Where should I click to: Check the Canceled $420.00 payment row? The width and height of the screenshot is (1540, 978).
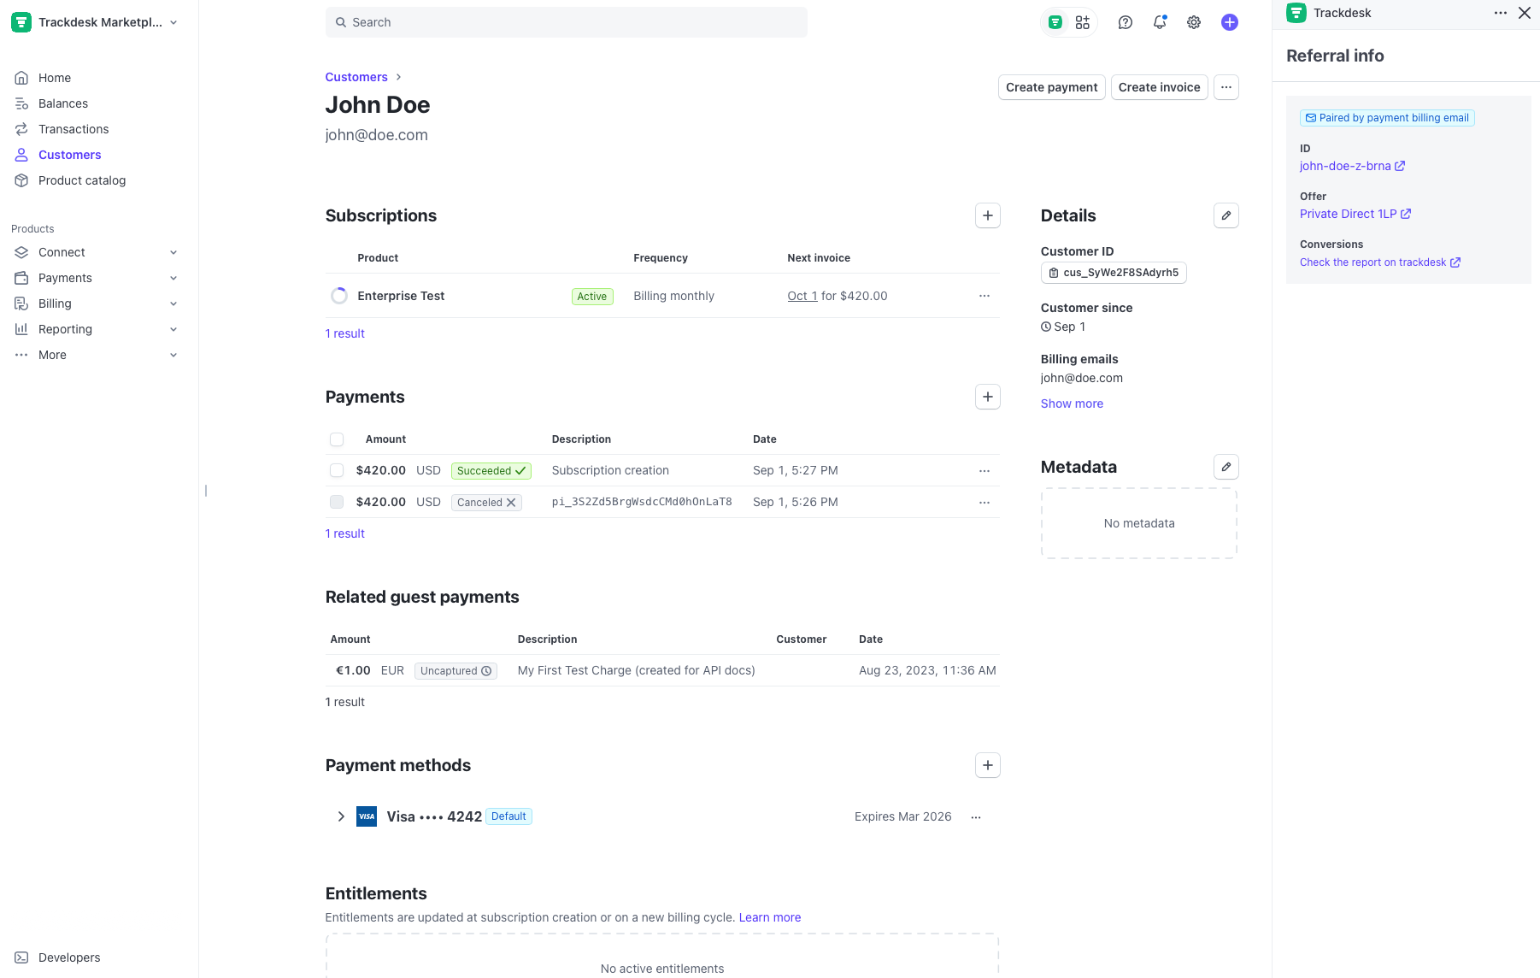click(337, 502)
